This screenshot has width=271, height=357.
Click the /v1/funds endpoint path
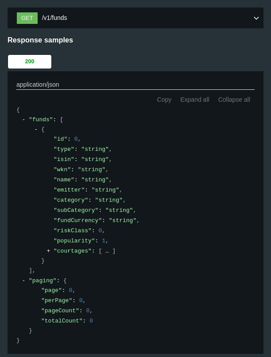(x=54, y=18)
